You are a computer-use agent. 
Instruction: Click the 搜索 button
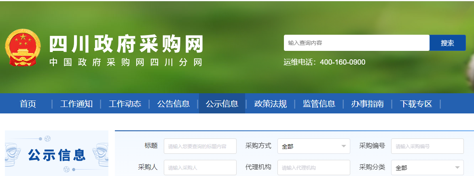pyautogui.click(x=447, y=43)
